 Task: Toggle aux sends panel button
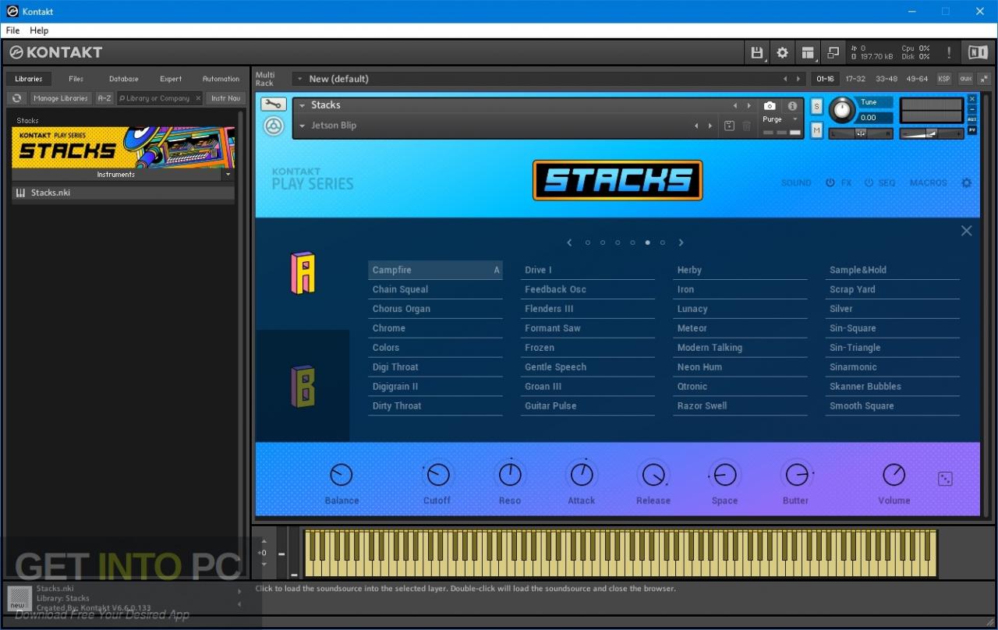[x=965, y=79]
